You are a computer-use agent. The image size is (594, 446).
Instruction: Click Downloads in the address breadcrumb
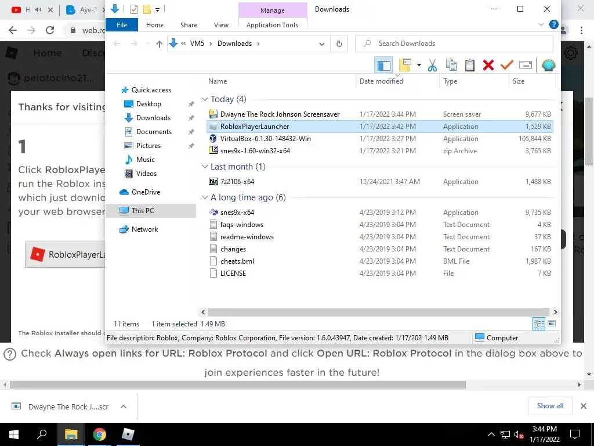pos(234,43)
